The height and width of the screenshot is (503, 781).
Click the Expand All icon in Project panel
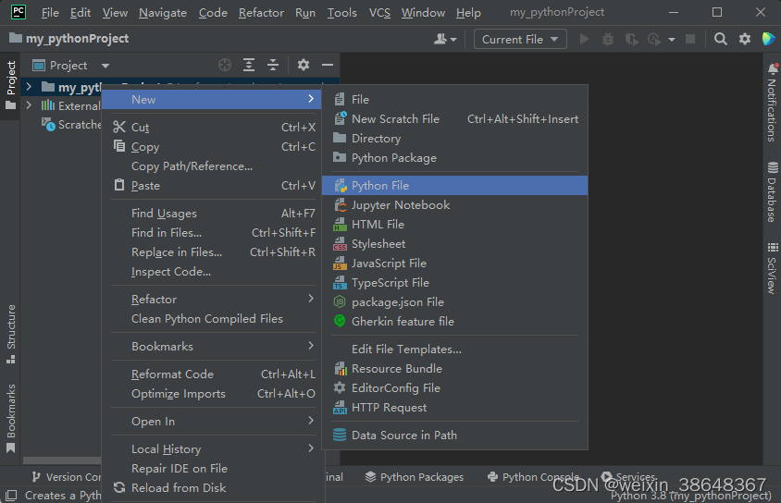coord(249,65)
